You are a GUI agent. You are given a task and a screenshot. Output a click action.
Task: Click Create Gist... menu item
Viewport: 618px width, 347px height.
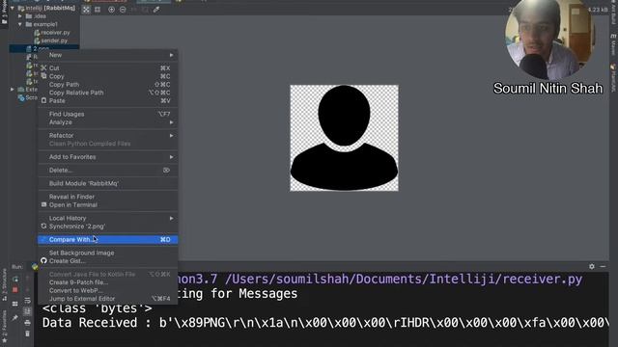(107, 261)
